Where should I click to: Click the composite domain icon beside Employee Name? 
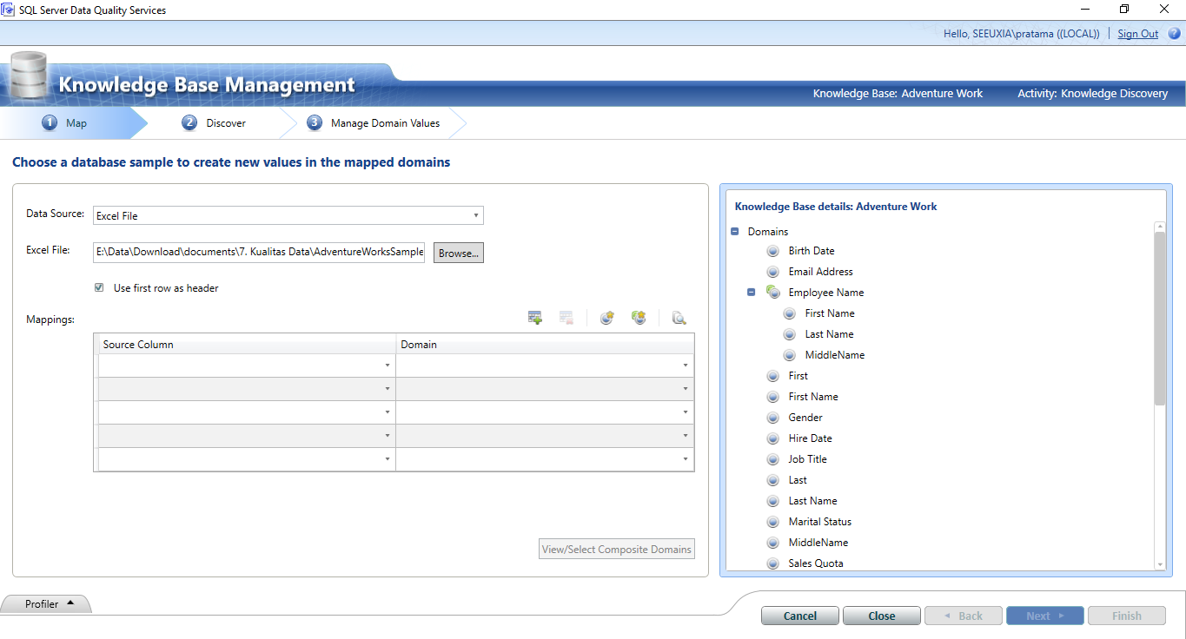tap(773, 293)
